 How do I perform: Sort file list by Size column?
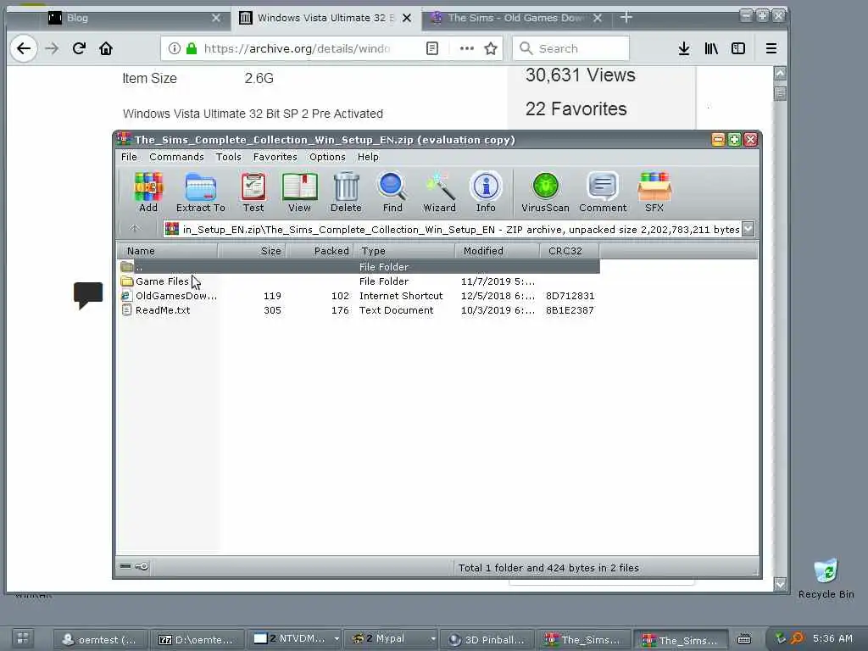click(252, 251)
